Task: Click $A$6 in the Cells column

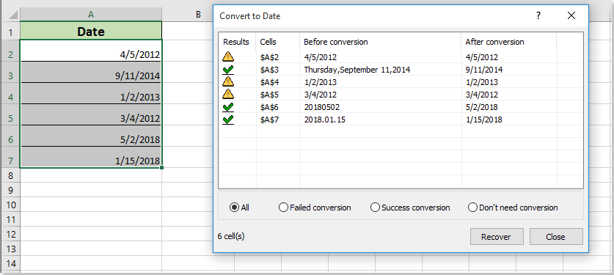Action: click(x=269, y=107)
